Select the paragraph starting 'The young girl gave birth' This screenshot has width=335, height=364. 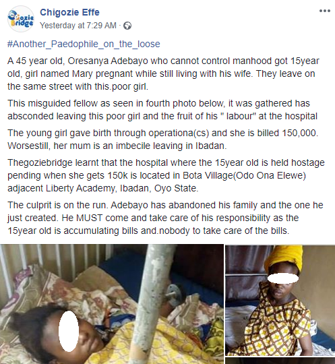coord(162,140)
